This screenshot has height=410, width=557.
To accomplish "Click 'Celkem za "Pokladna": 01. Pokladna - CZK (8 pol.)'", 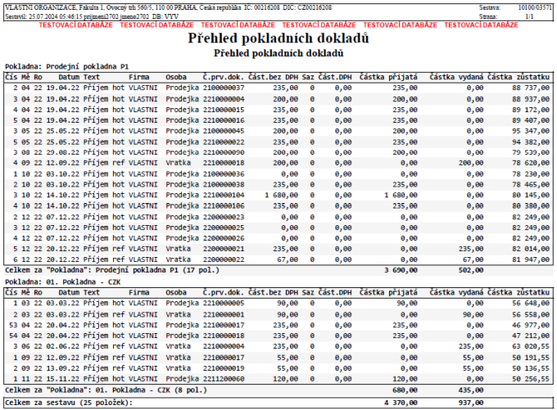I will coord(106,390).
